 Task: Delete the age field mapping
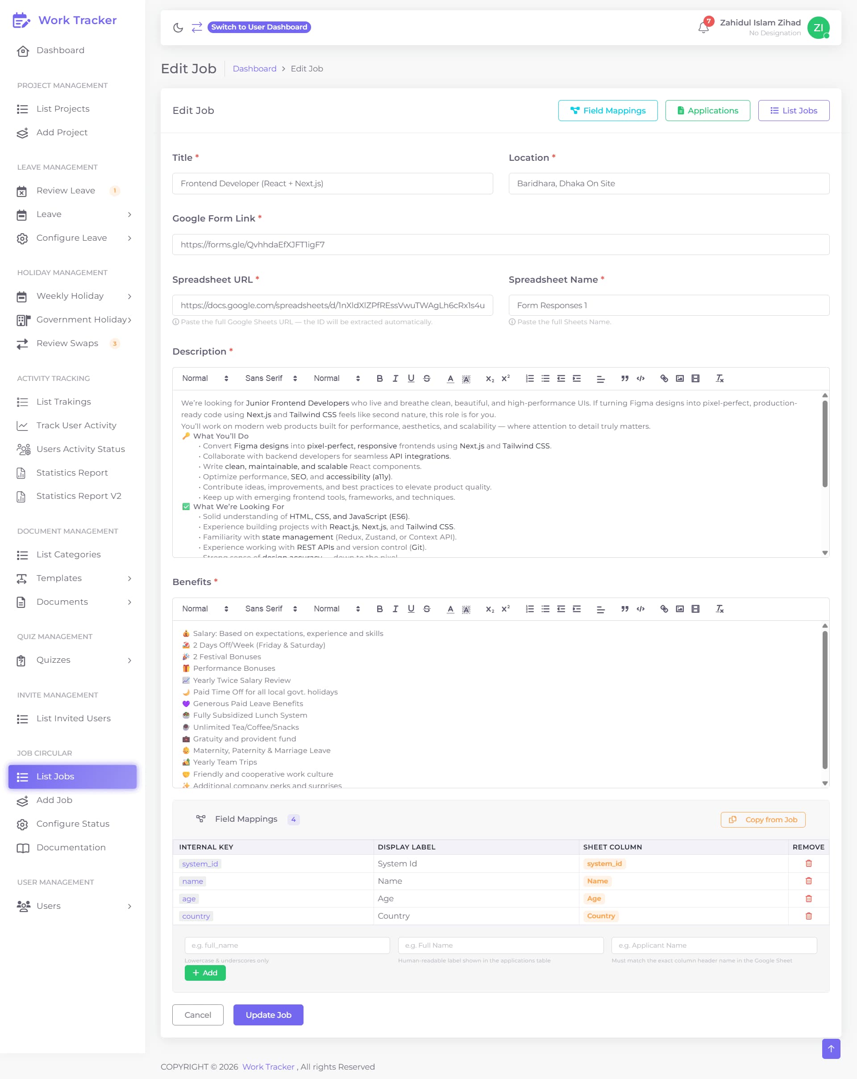point(808,898)
